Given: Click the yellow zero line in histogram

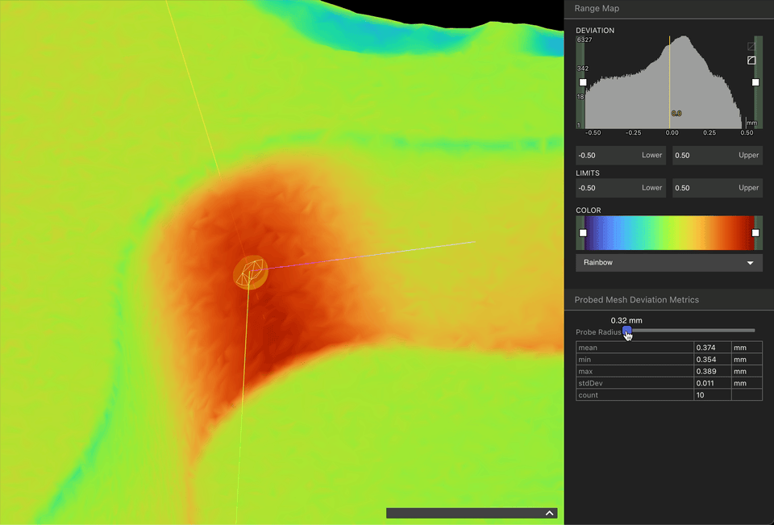Looking at the screenshot, I should coord(670,82).
